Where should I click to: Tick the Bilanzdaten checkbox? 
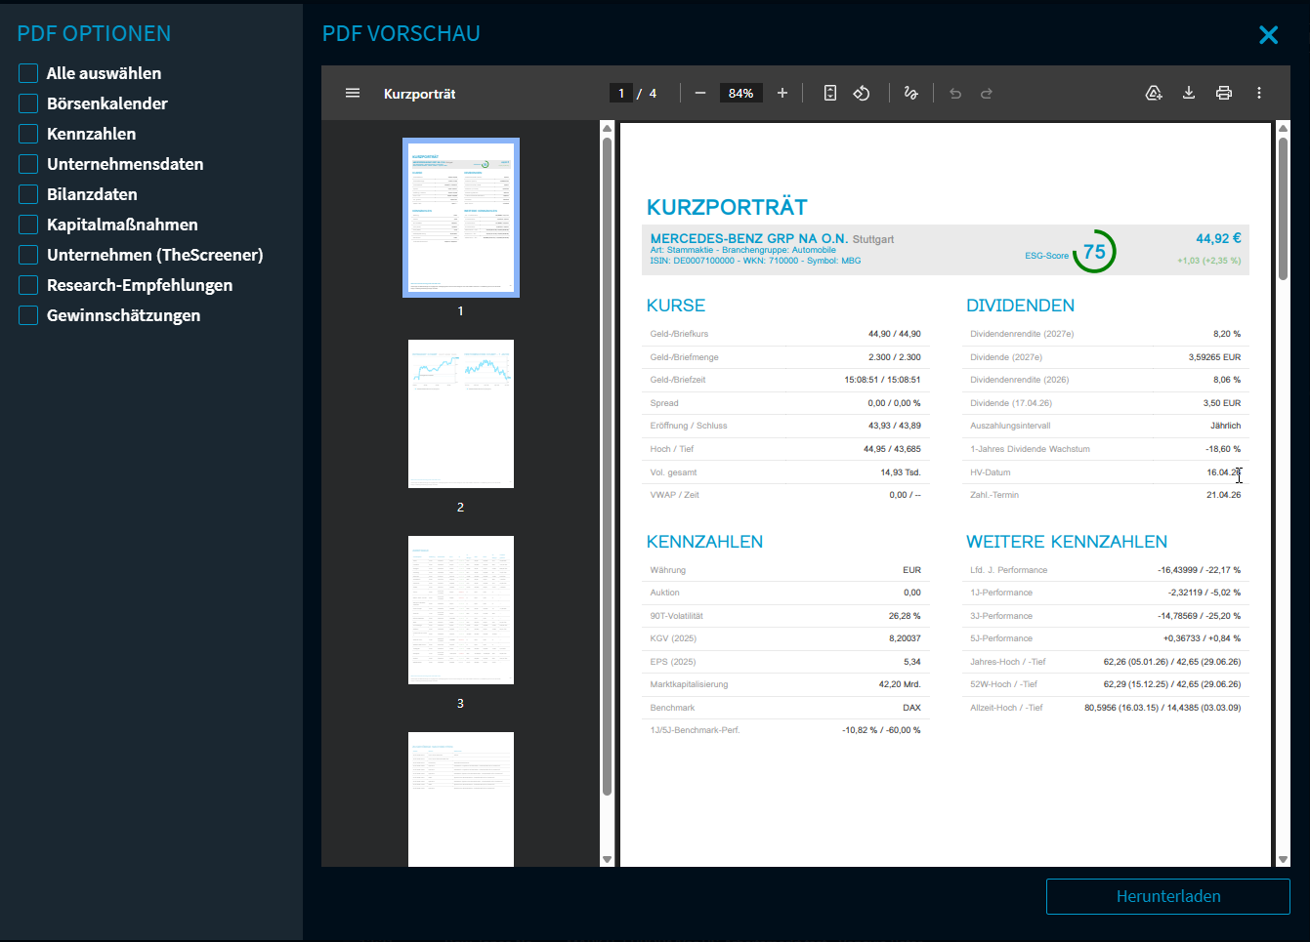coord(28,194)
